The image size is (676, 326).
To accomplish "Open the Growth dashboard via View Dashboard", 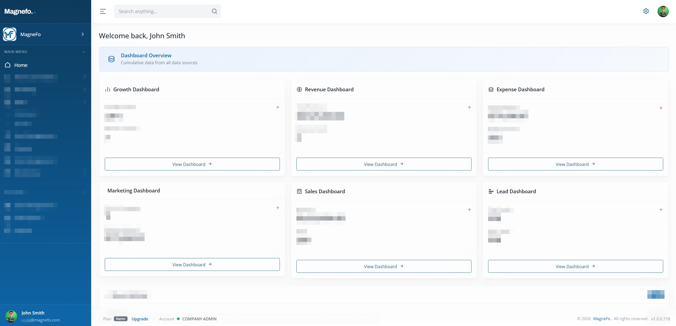I will click(x=192, y=164).
